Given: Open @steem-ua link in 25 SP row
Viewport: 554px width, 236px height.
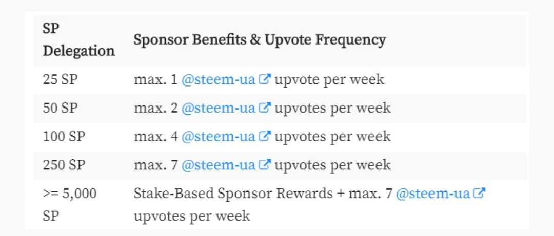Looking at the screenshot, I should (226, 80).
